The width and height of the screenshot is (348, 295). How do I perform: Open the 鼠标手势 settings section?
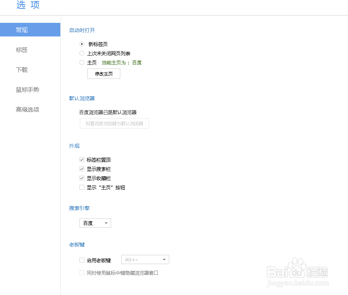tap(27, 89)
